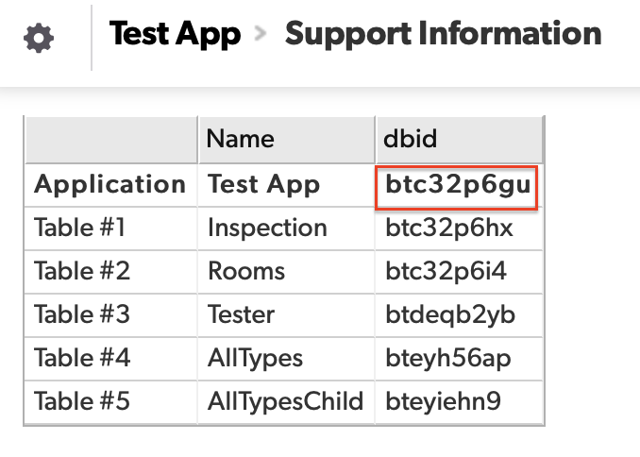Viewport: 640px width, 457px height.
Task: Click the Name column header
Action: tap(241, 140)
